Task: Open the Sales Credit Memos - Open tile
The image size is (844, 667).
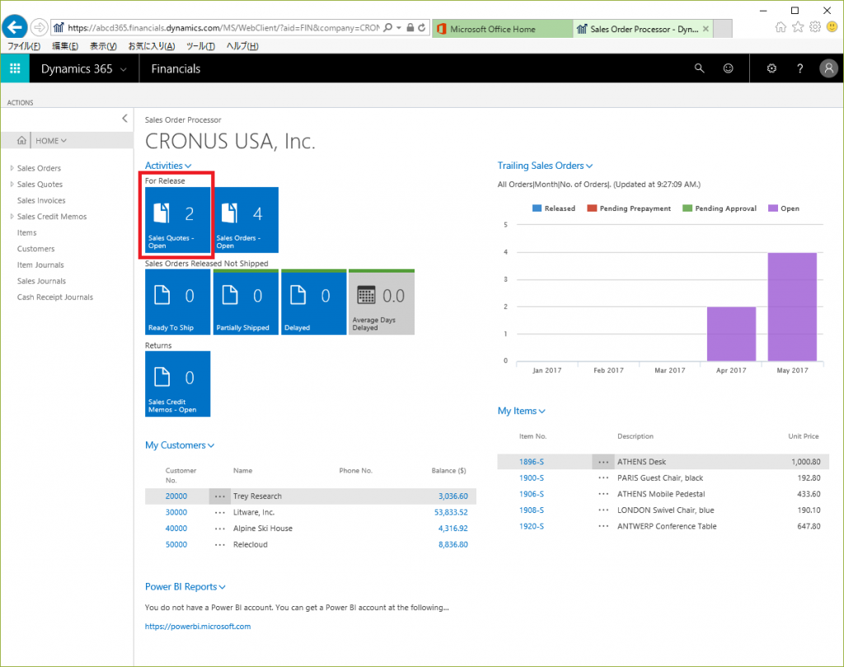Action: (178, 384)
